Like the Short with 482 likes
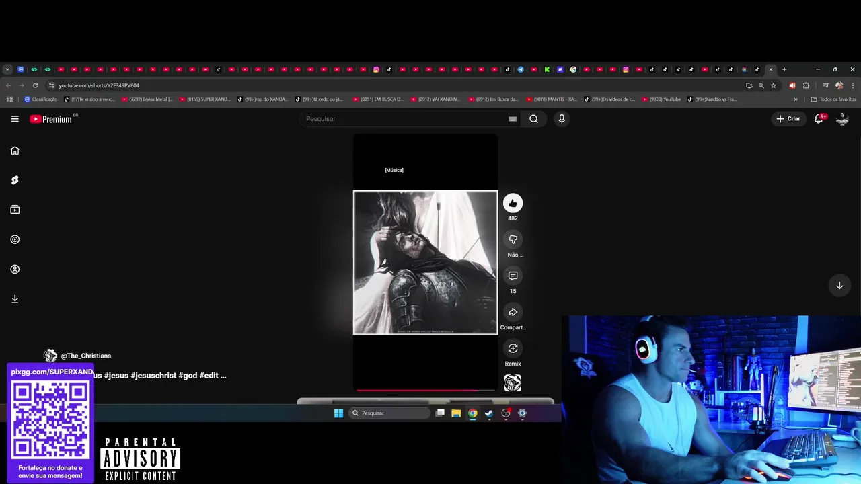The image size is (861, 484). (513, 203)
